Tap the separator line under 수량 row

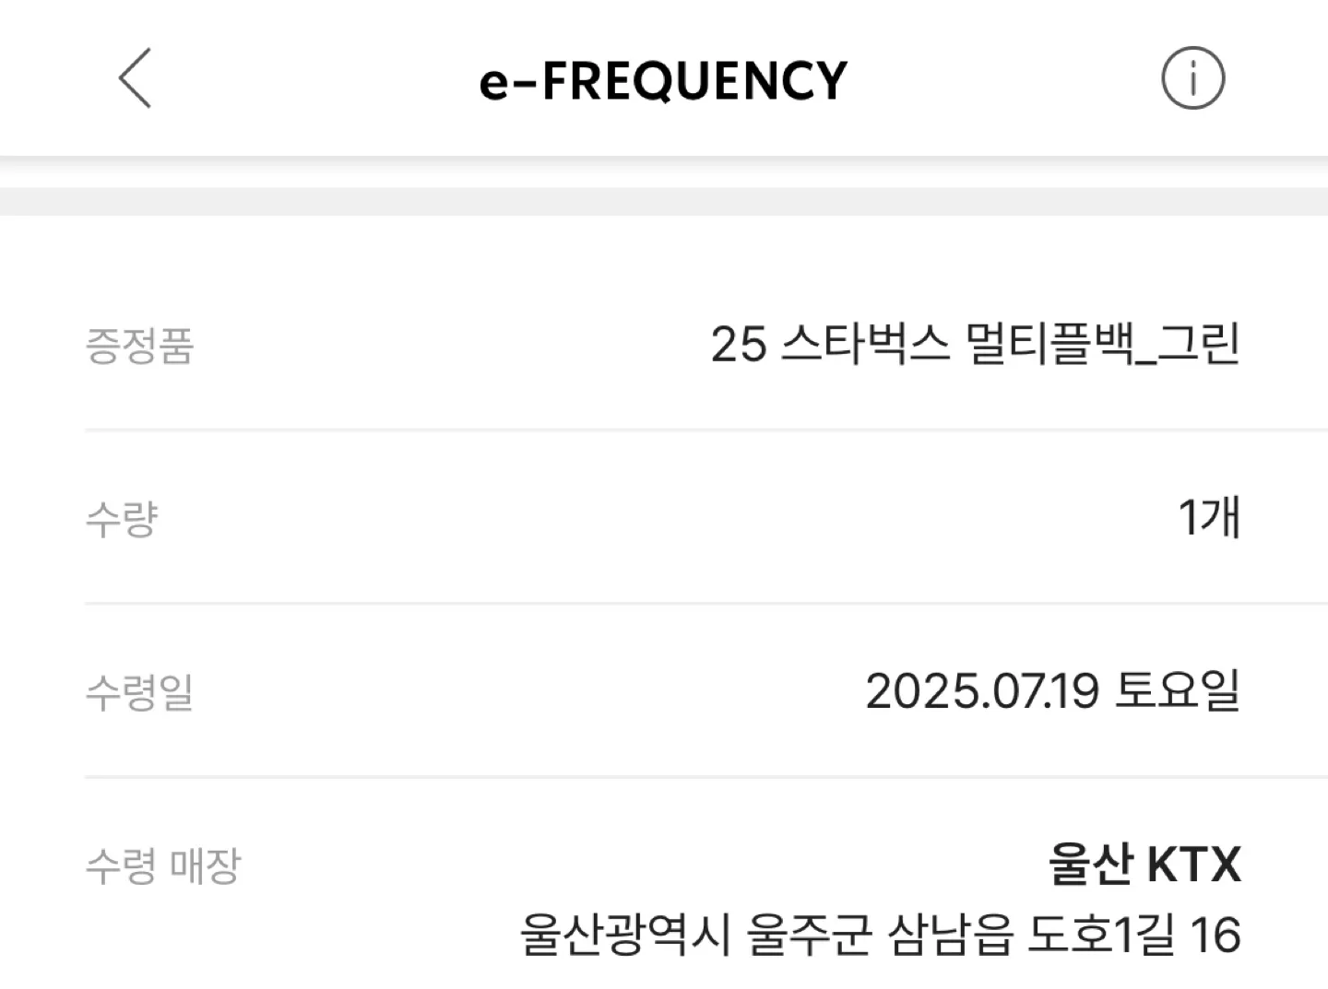(706, 604)
